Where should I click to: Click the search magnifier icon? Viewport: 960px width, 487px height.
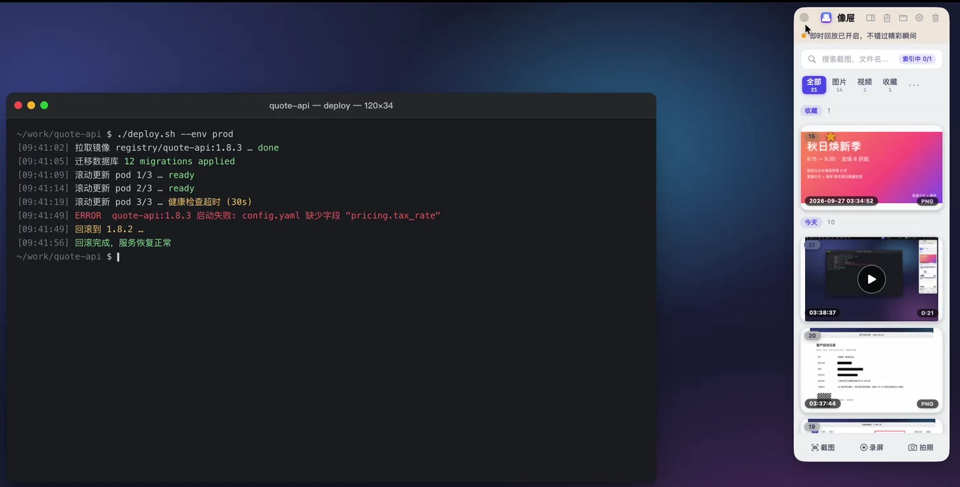pyautogui.click(x=813, y=60)
